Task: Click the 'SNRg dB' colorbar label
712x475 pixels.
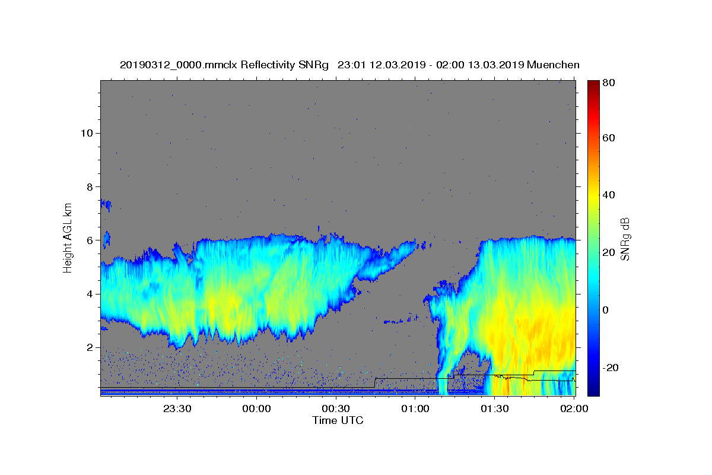Action: point(625,238)
